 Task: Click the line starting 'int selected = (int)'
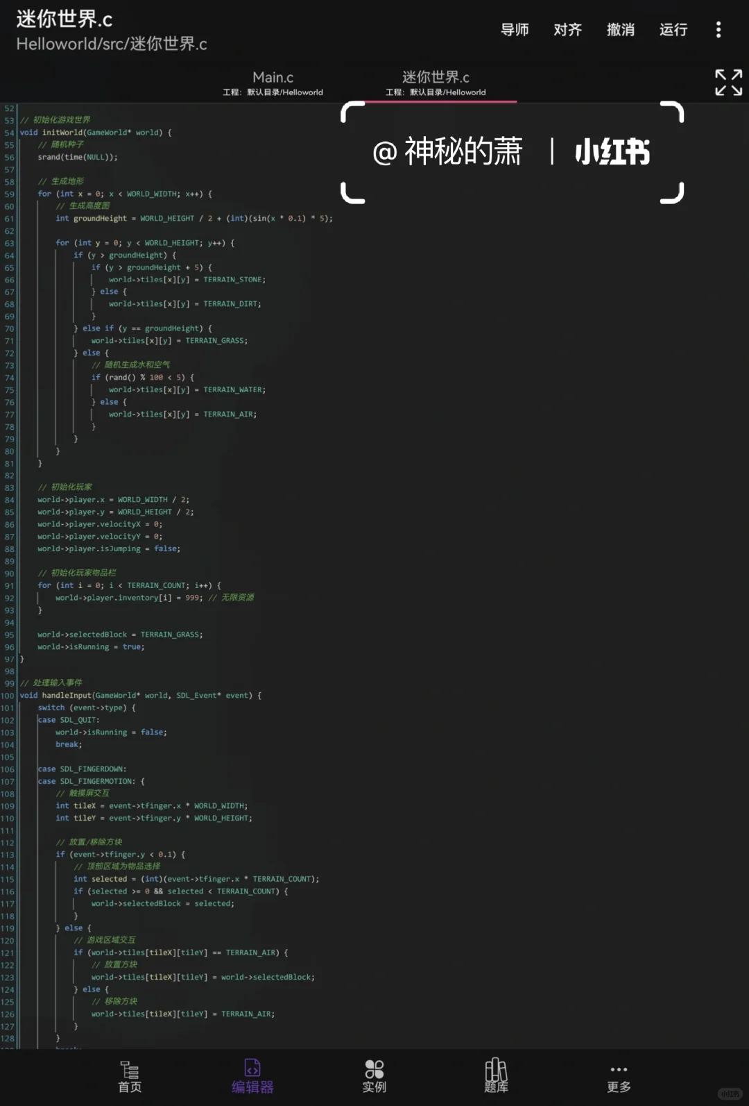(x=197, y=880)
